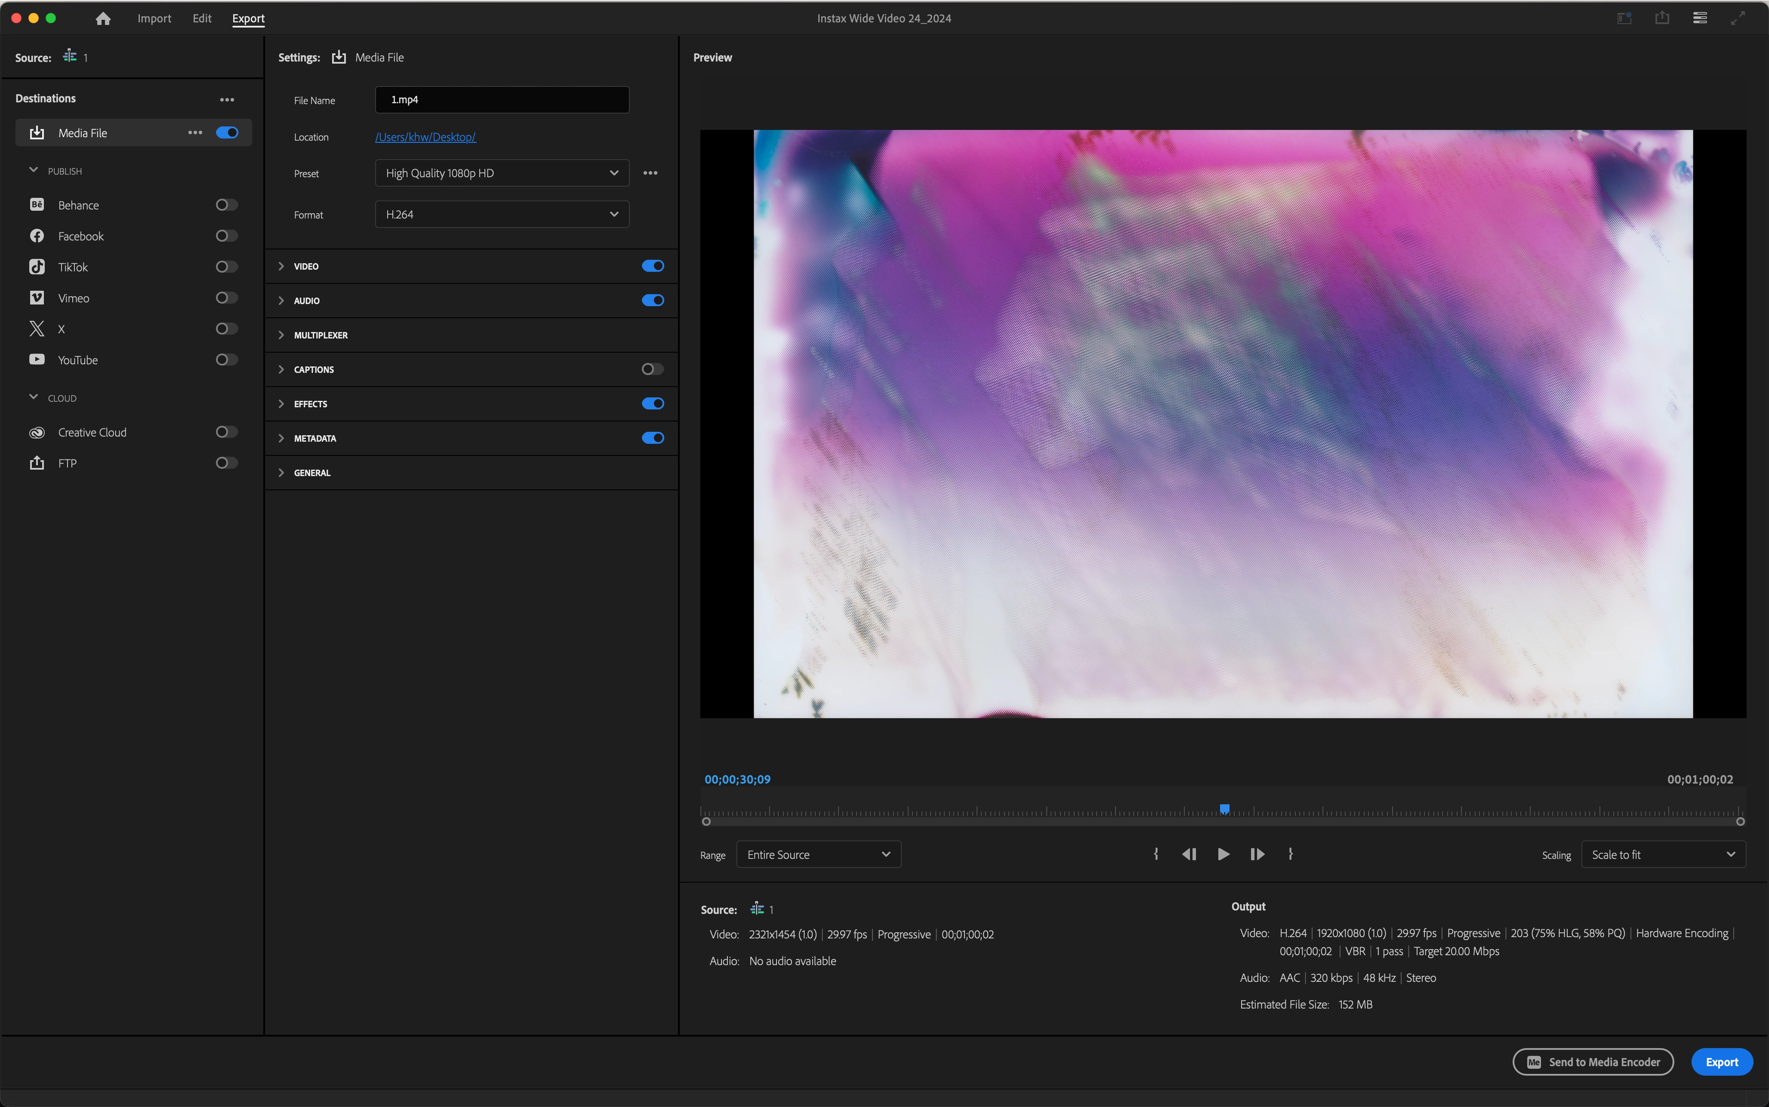Open the /Users/khw/Desktop/ location link
This screenshot has height=1107, width=1769.
(x=425, y=137)
